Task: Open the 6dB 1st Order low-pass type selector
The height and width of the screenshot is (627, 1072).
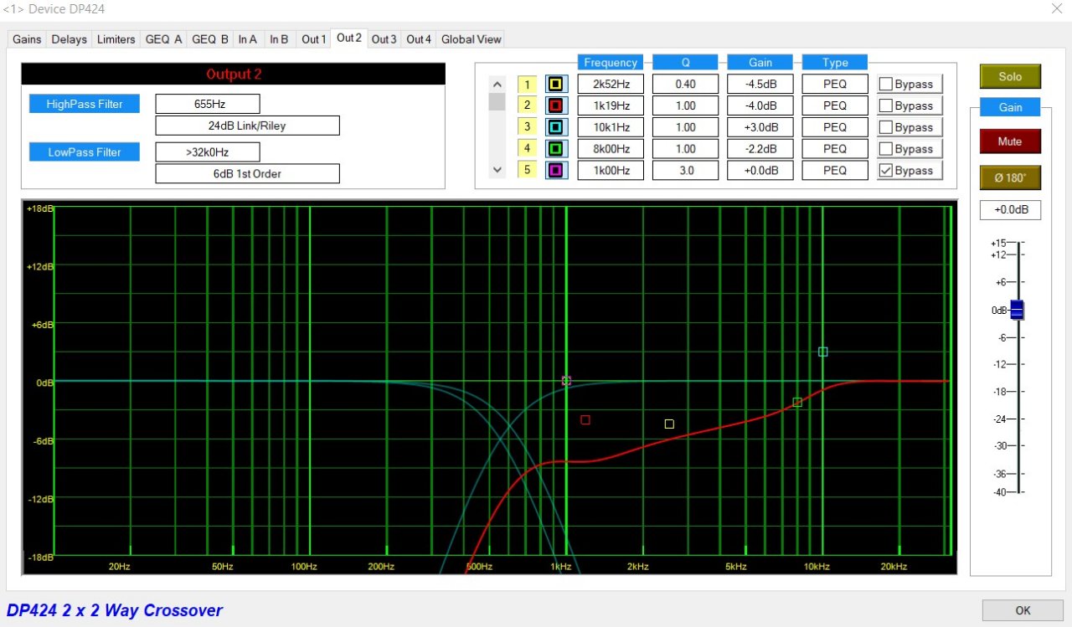Action: (247, 173)
